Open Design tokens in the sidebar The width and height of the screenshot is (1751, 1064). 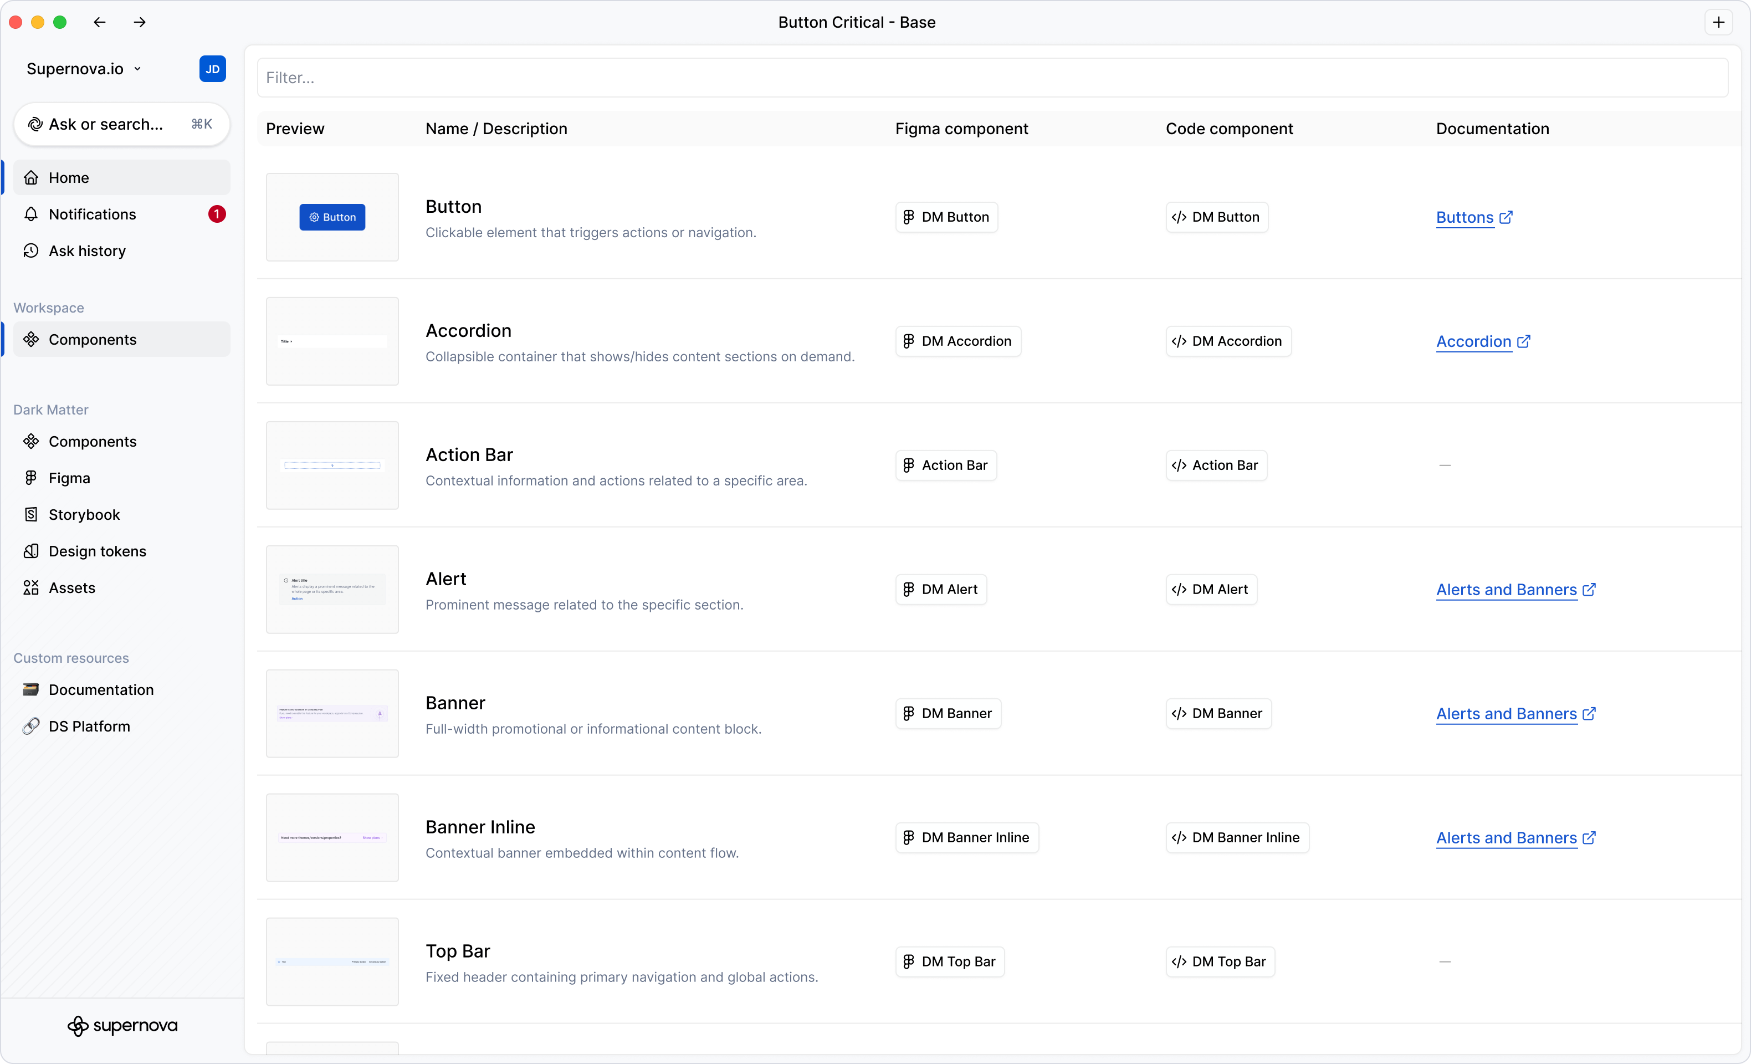[x=96, y=551]
